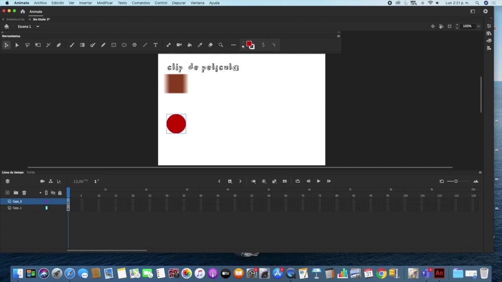
Task: Click the red fill color swatch
Action: coord(249,44)
